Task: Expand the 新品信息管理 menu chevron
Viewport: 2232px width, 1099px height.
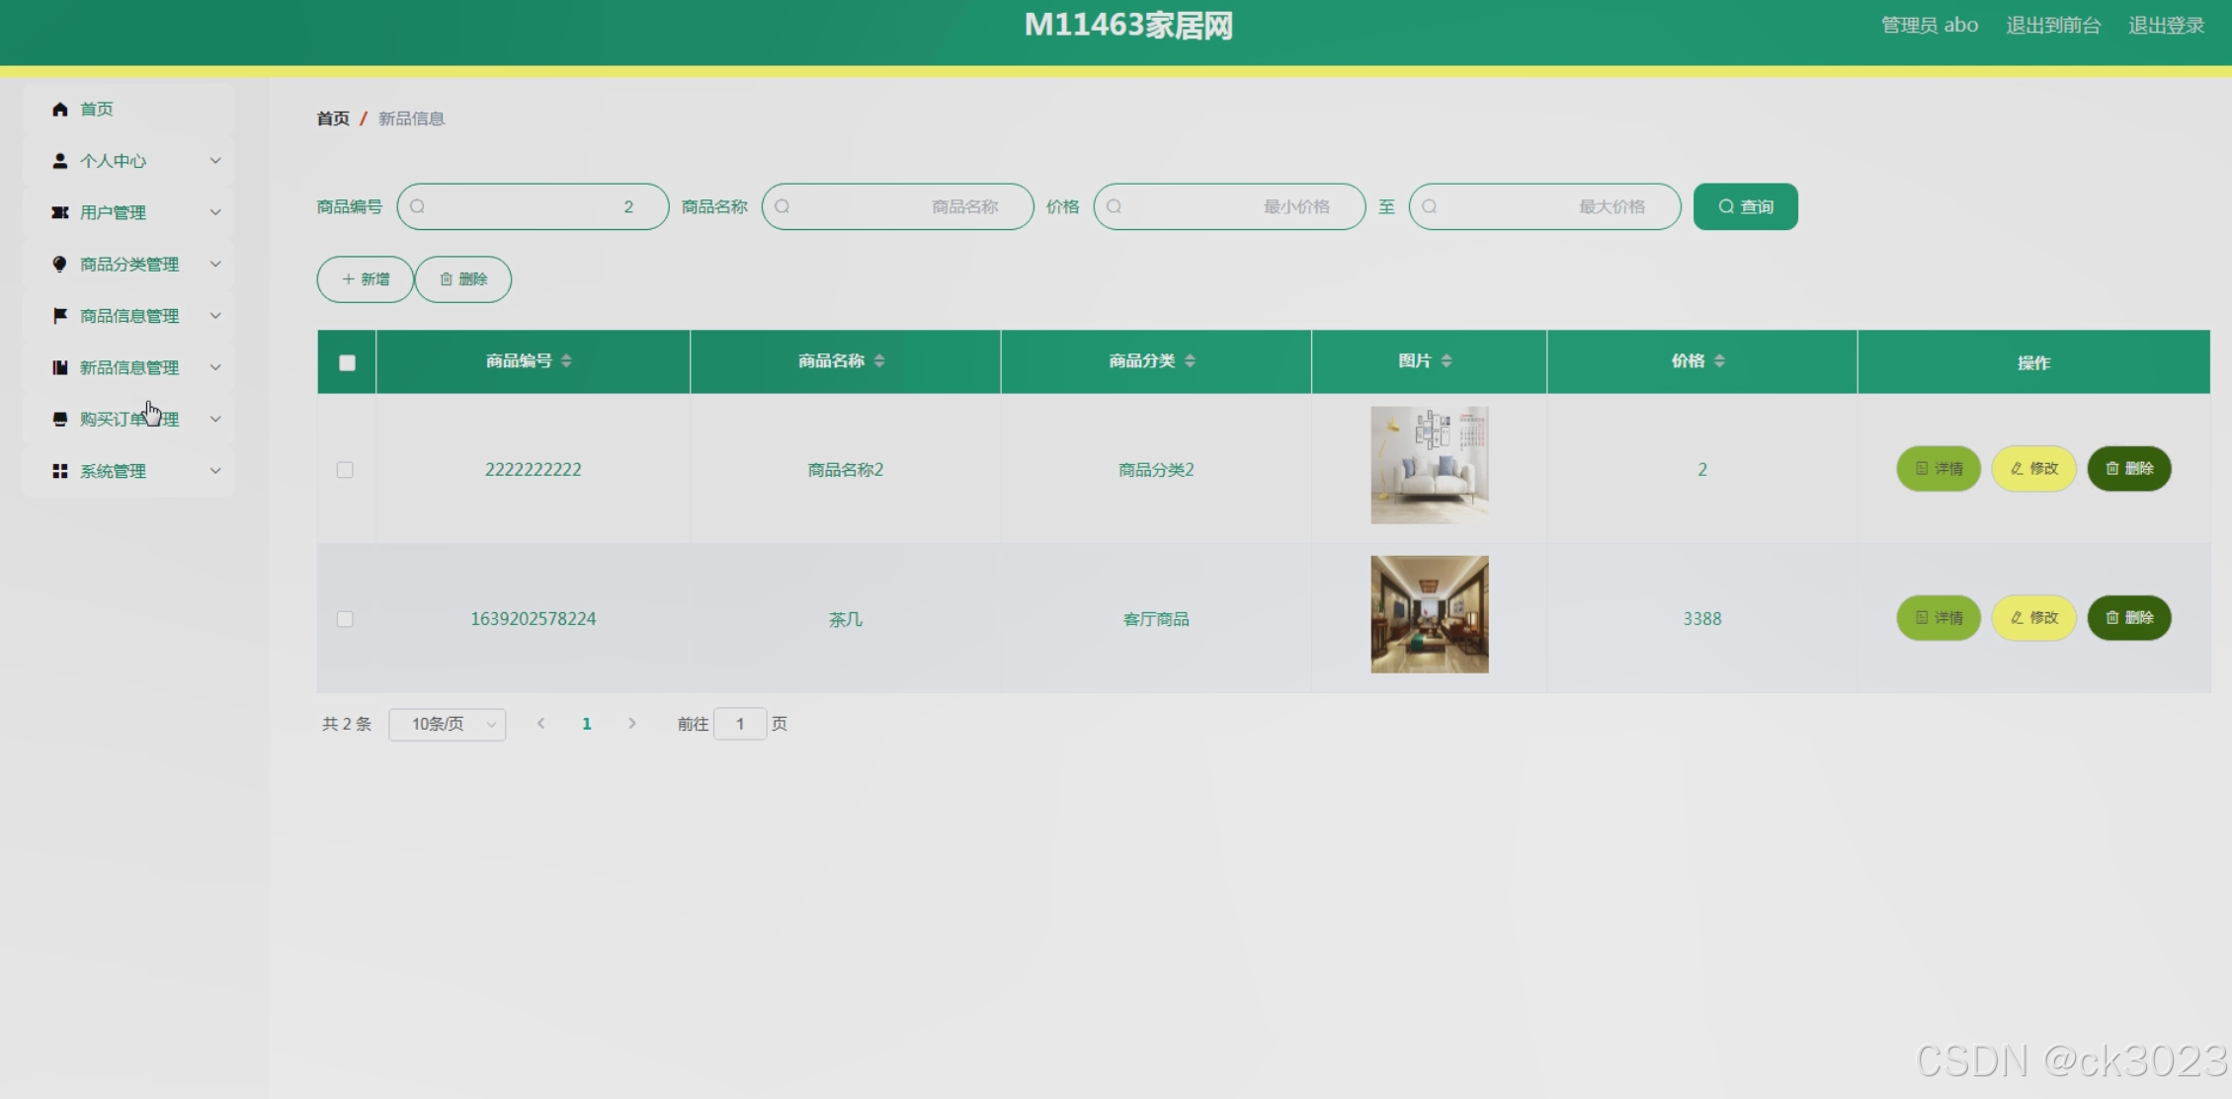Action: (x=215, y=367)
